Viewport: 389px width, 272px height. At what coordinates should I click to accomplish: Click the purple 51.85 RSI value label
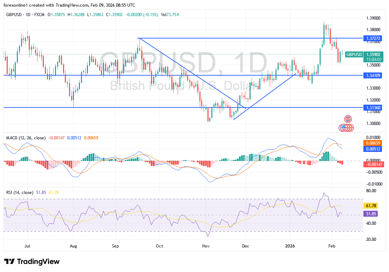click(372, 214)
